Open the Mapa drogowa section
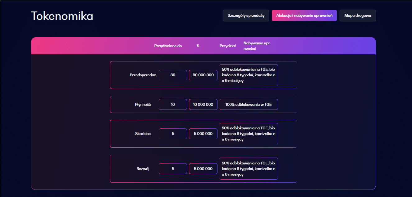This screenshot has width=412, height=197. click(357, 15)
